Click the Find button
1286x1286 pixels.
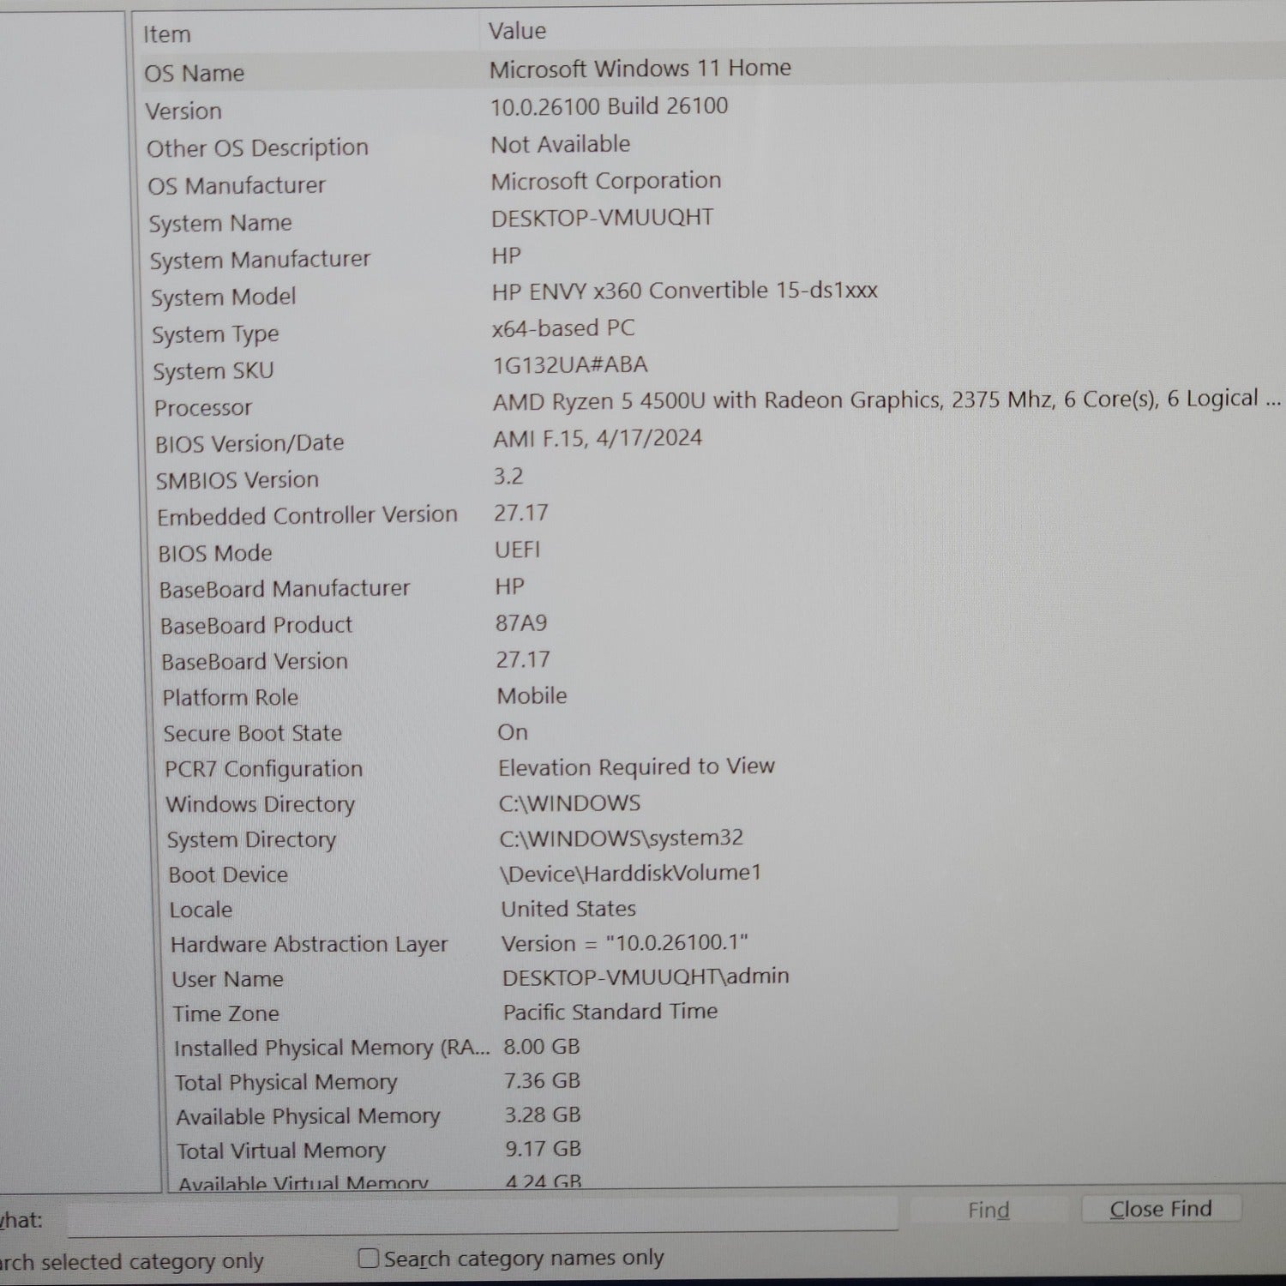988,1210
